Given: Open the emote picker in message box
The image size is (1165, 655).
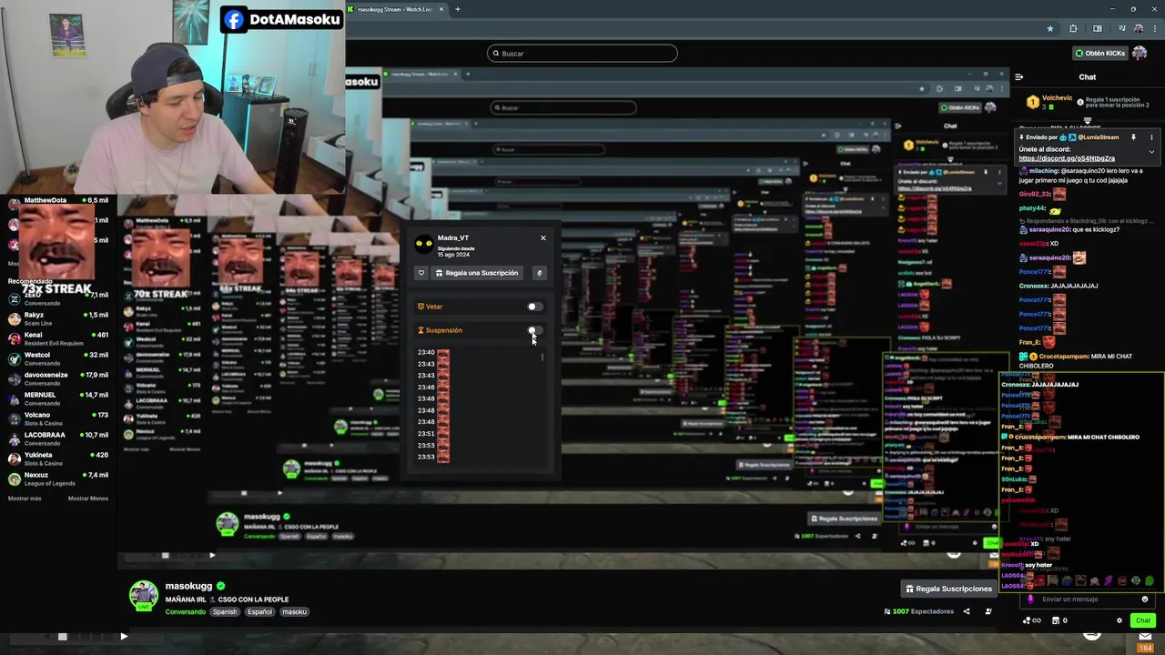Looking at the screenshot, I should (1145, 600).
